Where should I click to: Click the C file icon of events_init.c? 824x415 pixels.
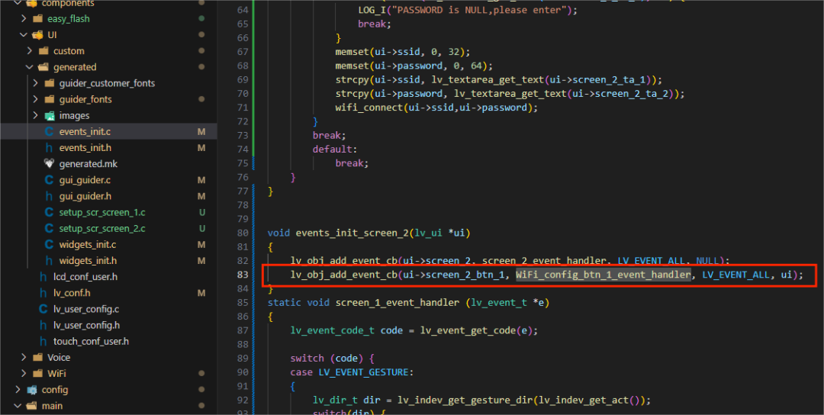50,132
